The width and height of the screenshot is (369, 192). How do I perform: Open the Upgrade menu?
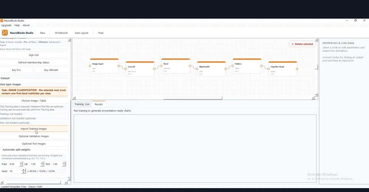click(6, 25)
